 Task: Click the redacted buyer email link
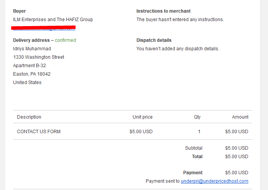[x=44, y=28]
